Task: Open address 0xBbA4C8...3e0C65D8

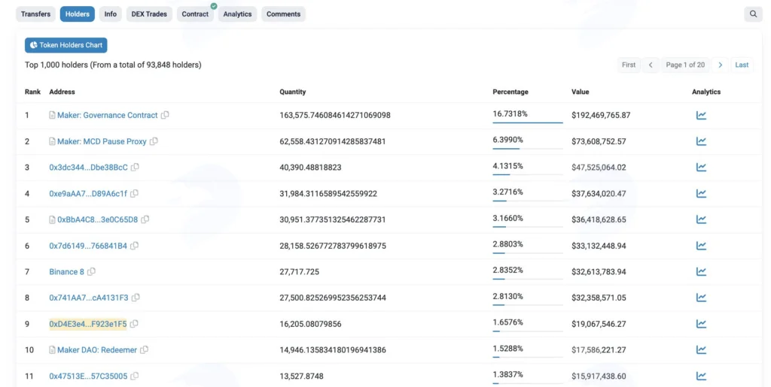Action: 97,219
